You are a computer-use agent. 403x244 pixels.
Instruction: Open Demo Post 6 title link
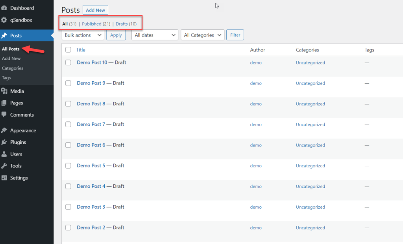pos(91,145)
